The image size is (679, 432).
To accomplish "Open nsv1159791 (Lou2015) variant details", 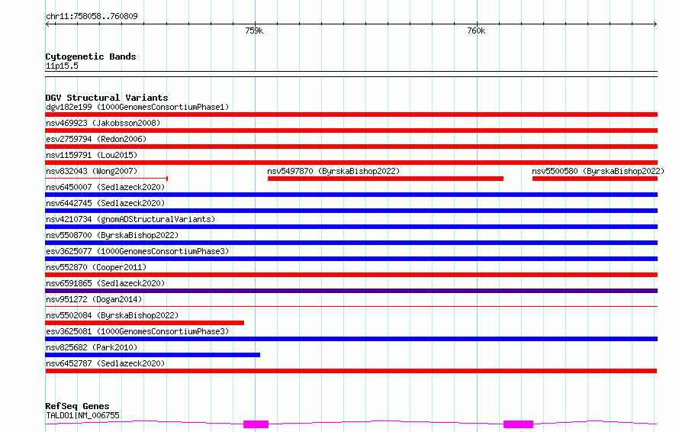I will pos(92,155).
